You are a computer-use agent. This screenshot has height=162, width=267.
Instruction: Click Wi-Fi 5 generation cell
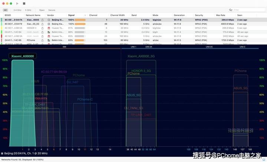point(177,40)
